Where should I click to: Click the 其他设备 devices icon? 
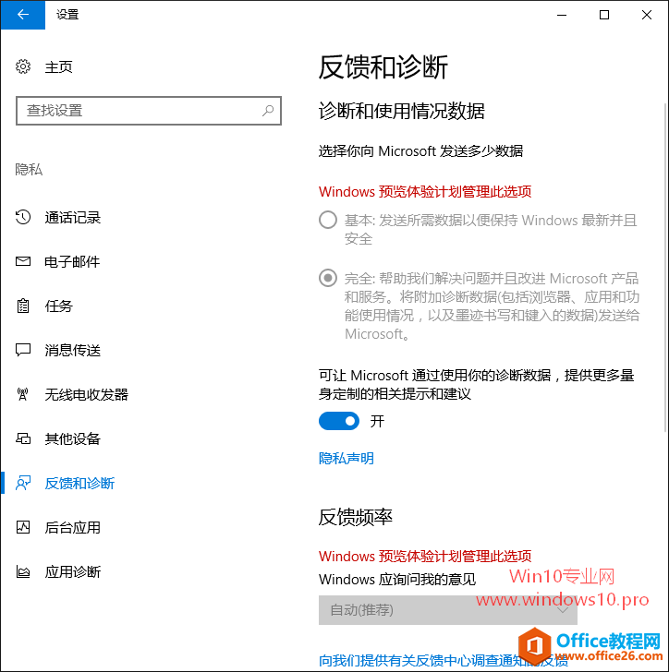tap(23, 438)
